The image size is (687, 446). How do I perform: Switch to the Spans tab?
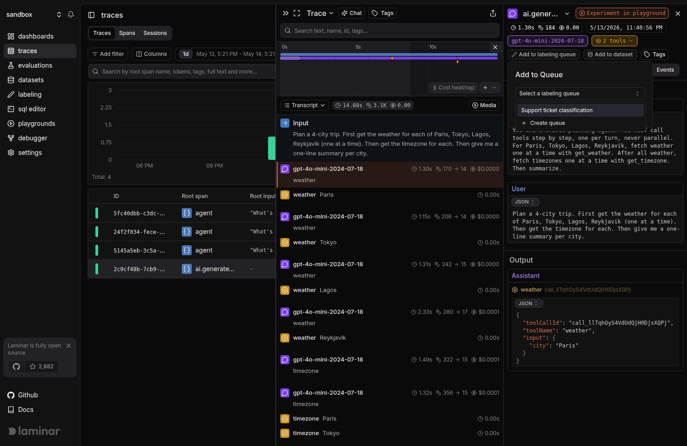[127, 33]
